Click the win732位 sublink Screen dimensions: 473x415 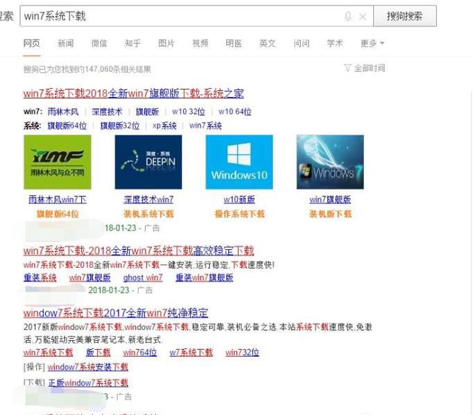242,353
